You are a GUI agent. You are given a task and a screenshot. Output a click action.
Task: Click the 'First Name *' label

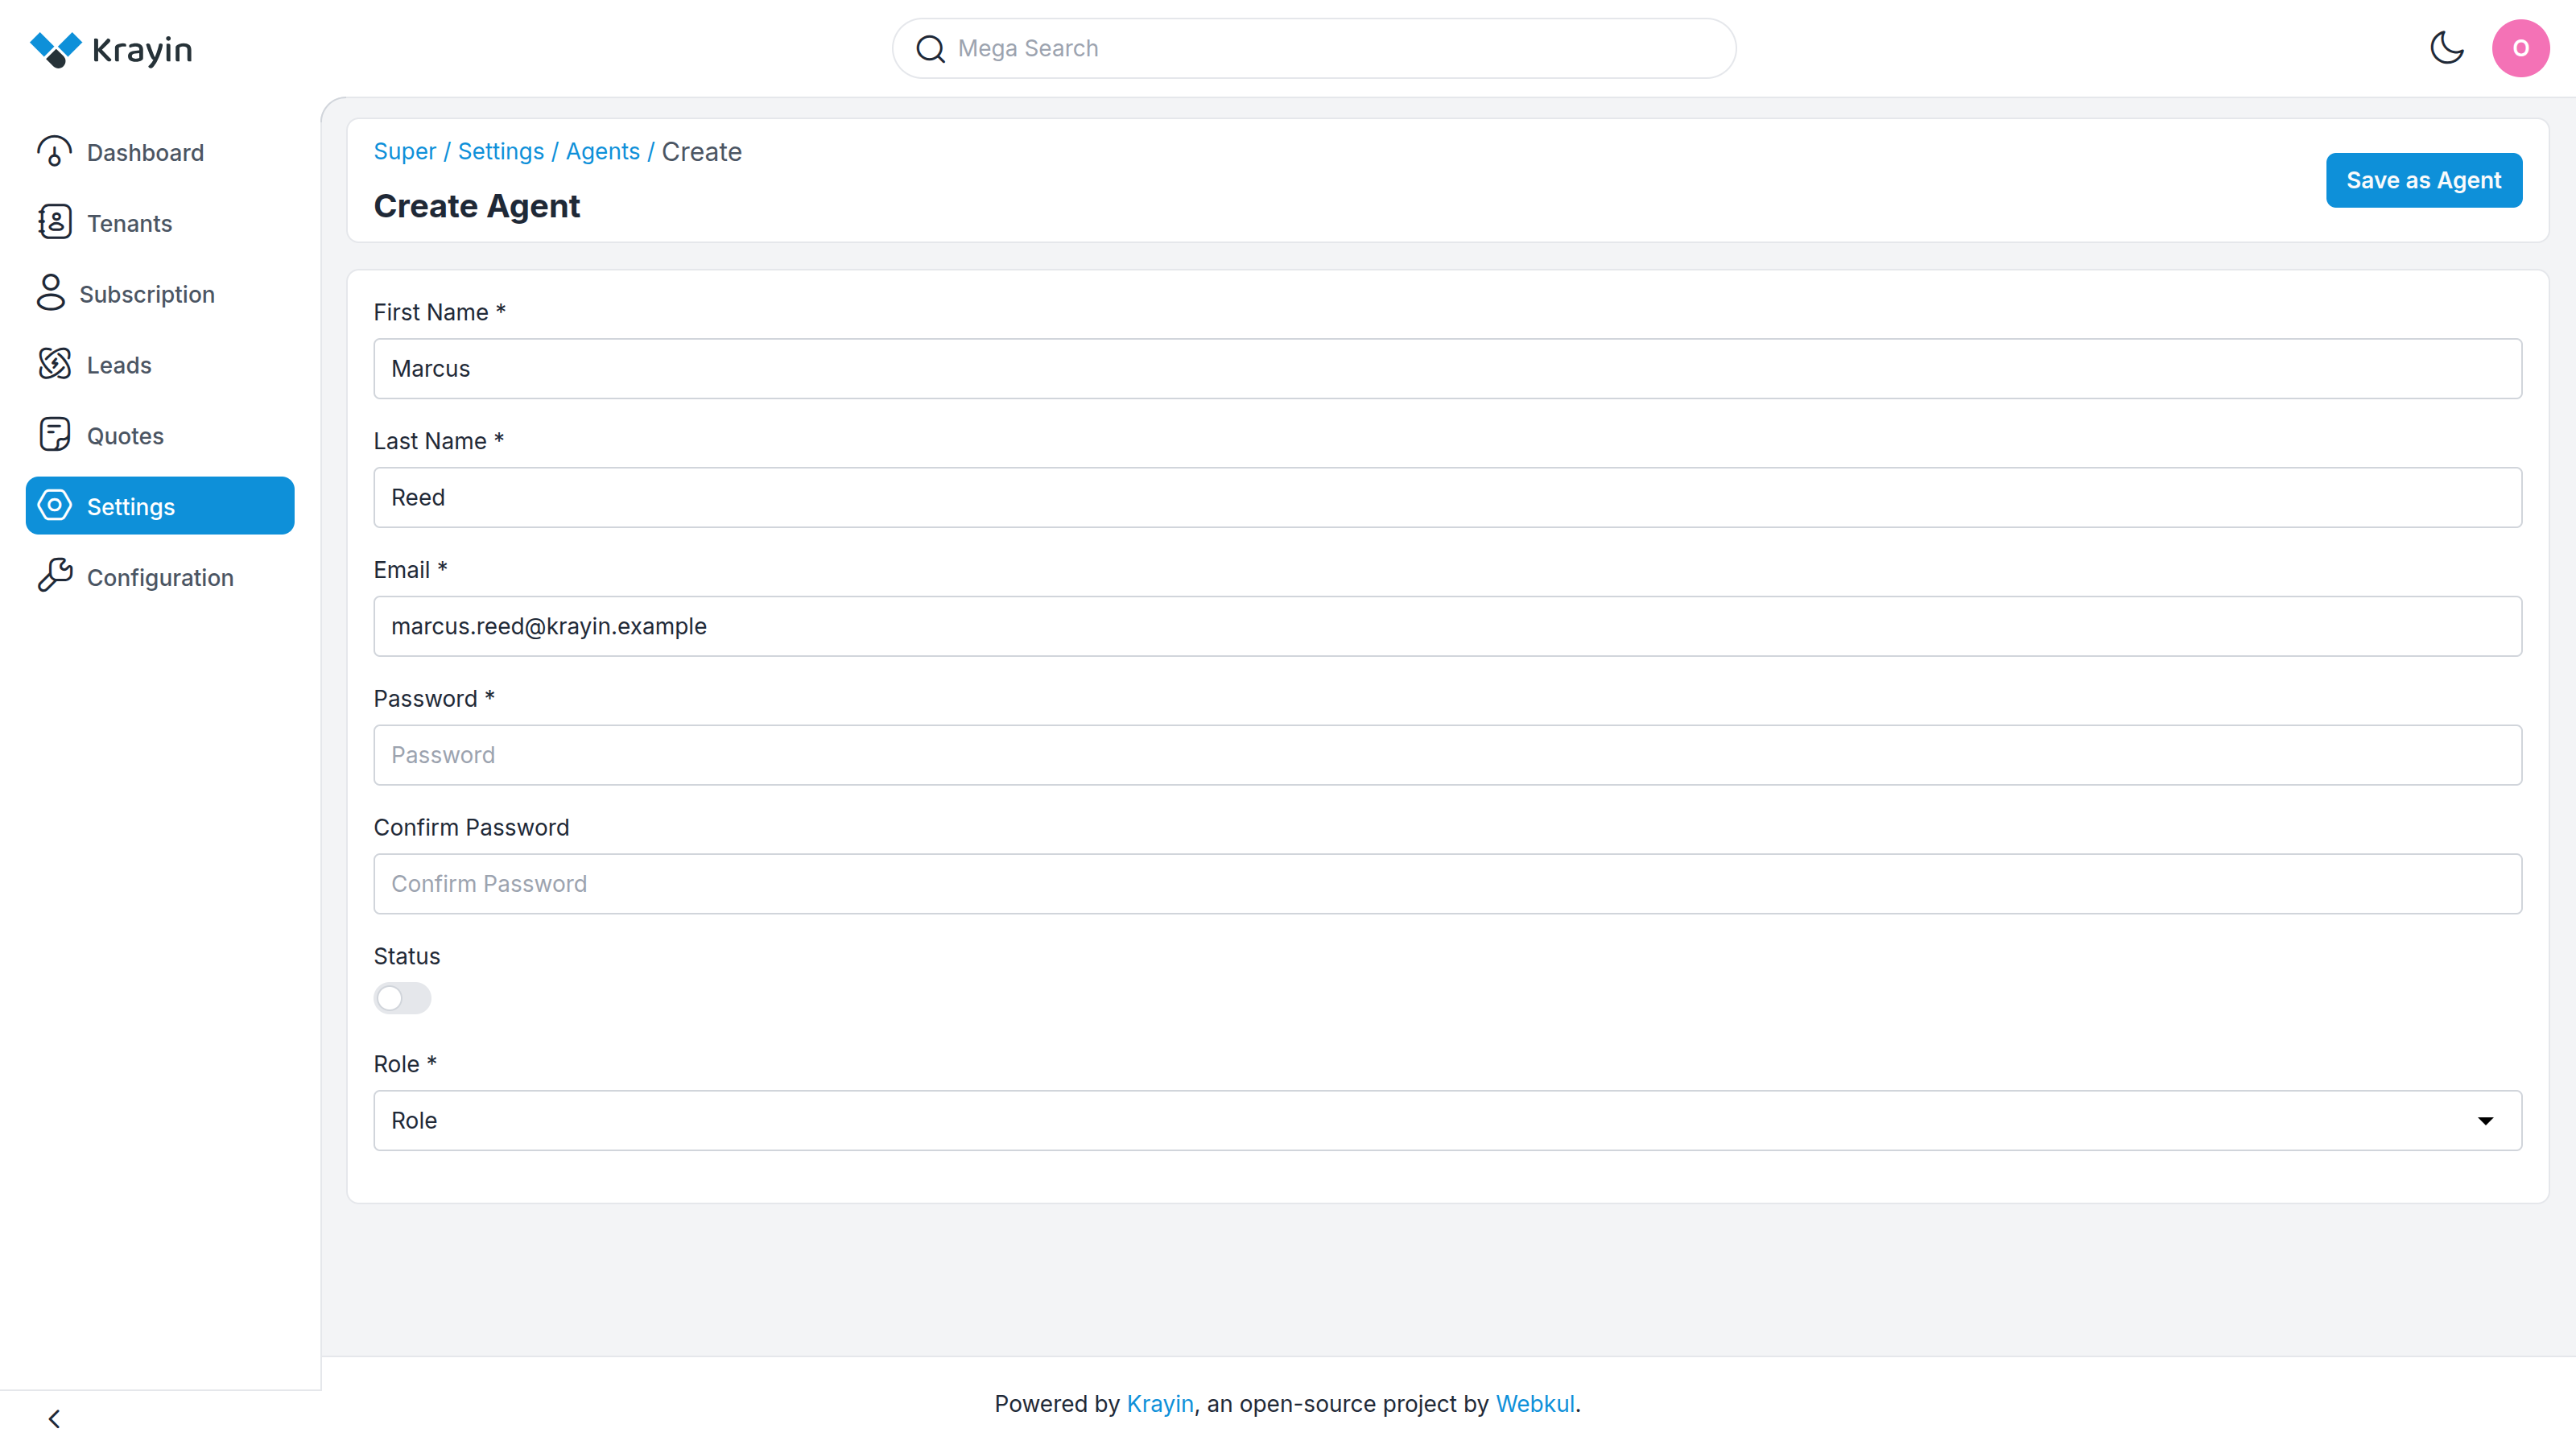(439, 312)
